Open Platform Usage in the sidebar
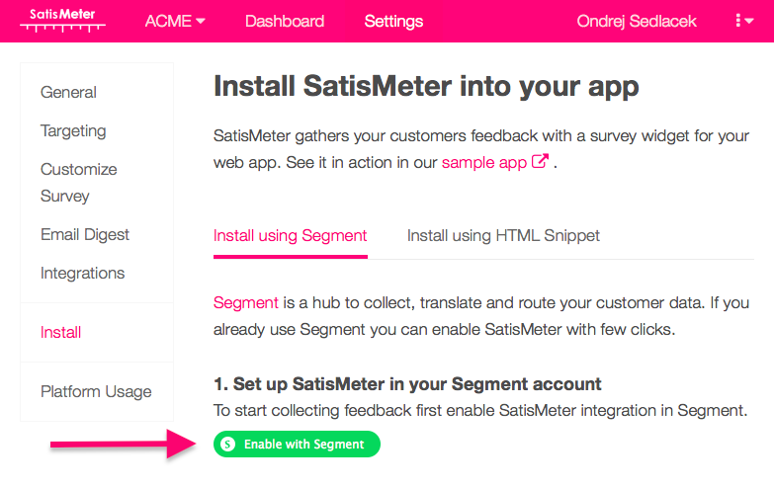The width and height of the screenshot is (774, 488). pyautogui.click(x=96, y=391)
